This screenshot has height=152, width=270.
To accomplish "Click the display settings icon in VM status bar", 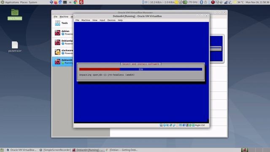I will 181,125.
